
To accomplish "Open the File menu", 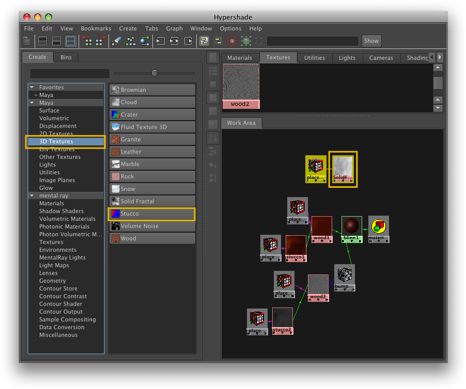I will [29, 28].
